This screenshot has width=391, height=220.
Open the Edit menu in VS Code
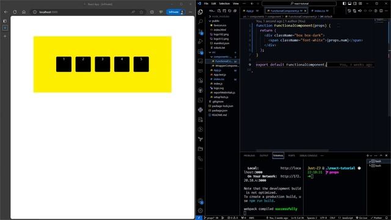click(x=214, y=4)
